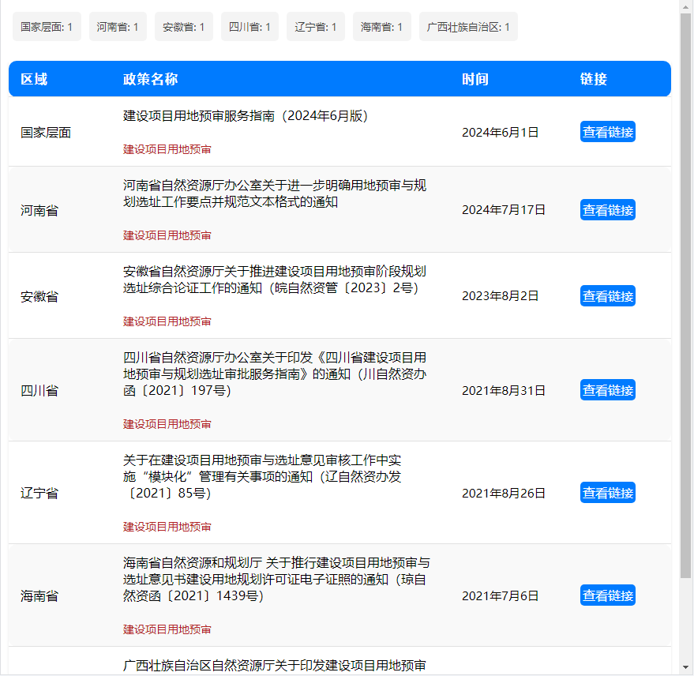
Task: Click red tag 建设项目用地预审 in 安徽省 row
Action: 167,321
